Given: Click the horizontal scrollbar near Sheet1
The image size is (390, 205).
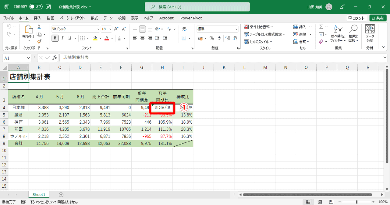Looking at the screenshot, I should 308,194.
